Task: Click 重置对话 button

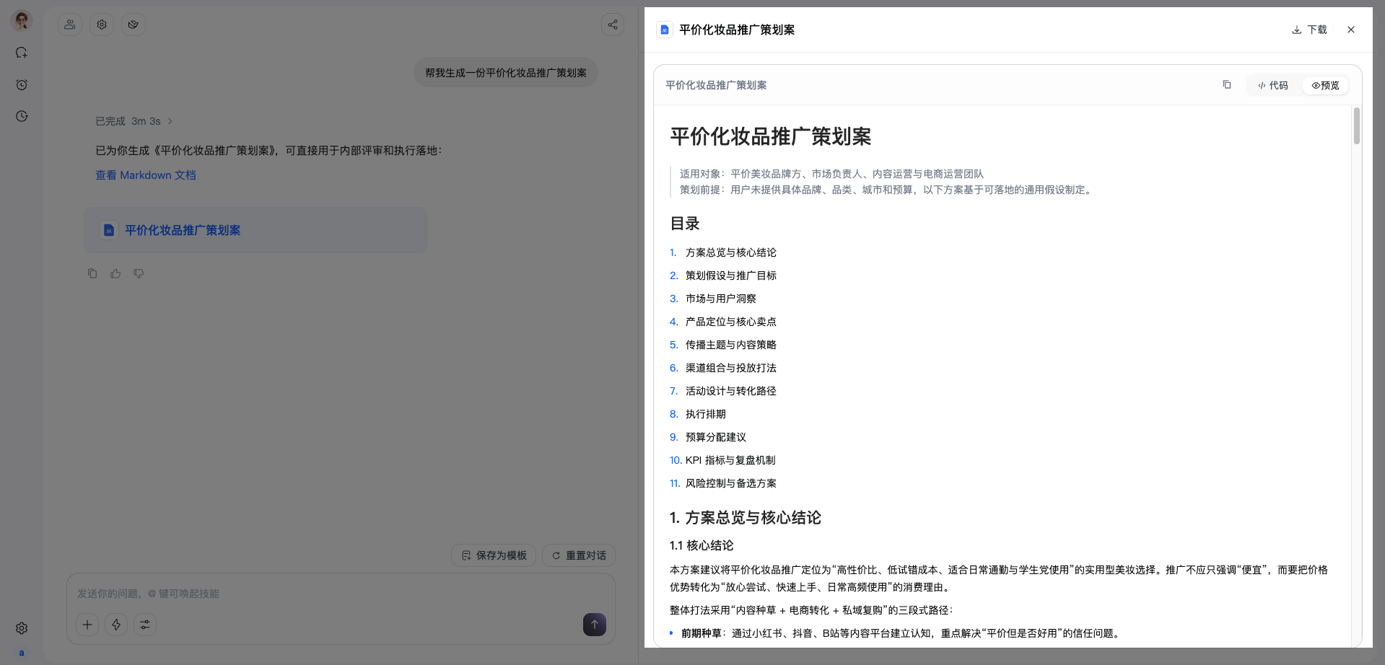Action: (579, 555)
